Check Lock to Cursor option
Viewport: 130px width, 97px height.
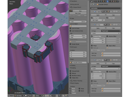pyautogui.click(x=70, y=28)
